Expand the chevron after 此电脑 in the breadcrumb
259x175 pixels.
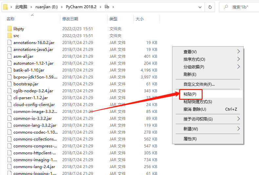coord(31,7)
